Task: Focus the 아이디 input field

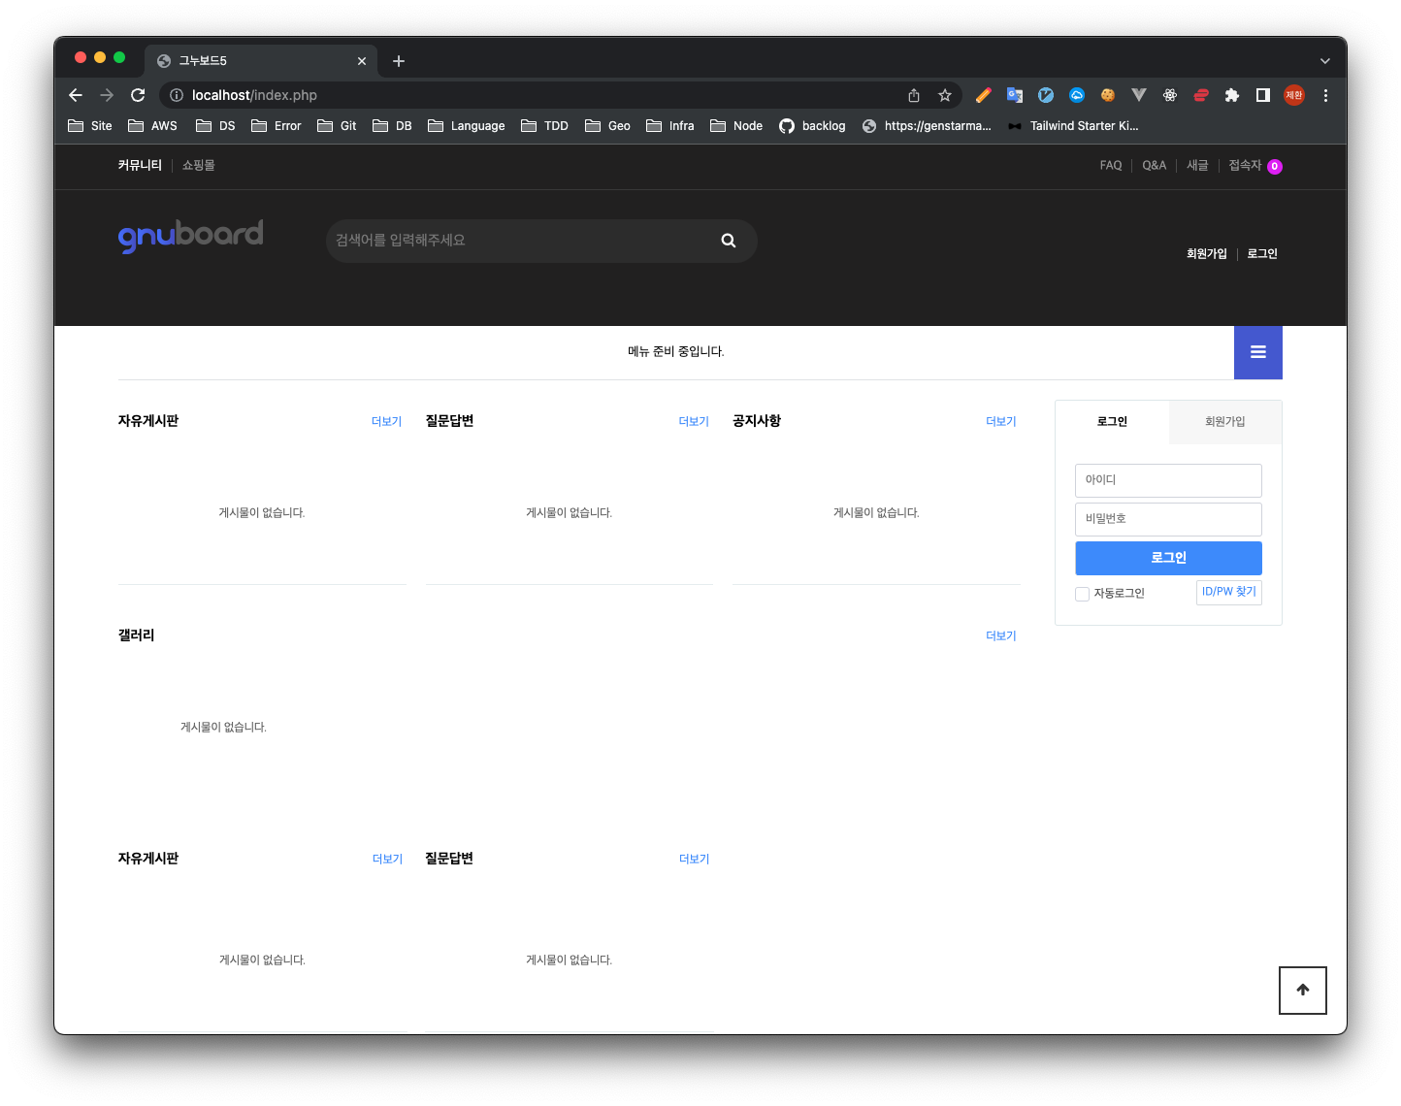Action: point(1168,480)
